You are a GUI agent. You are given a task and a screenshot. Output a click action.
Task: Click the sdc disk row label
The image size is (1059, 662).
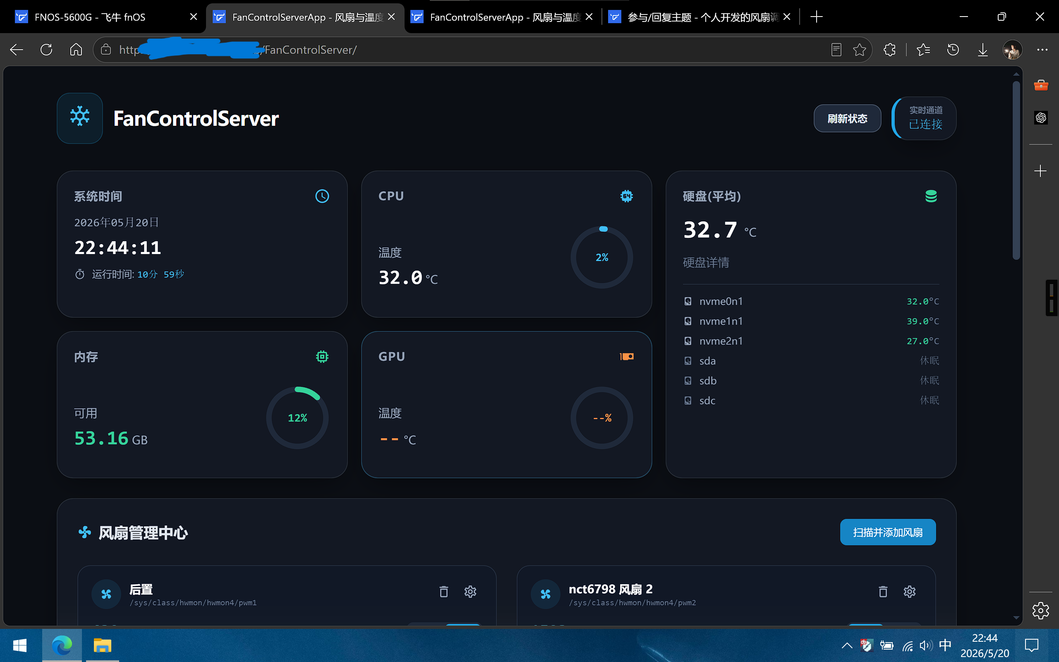(707, 401)
